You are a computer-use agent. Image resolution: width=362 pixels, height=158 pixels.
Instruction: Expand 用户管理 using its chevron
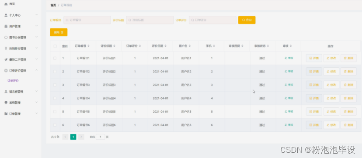[36, 26]
